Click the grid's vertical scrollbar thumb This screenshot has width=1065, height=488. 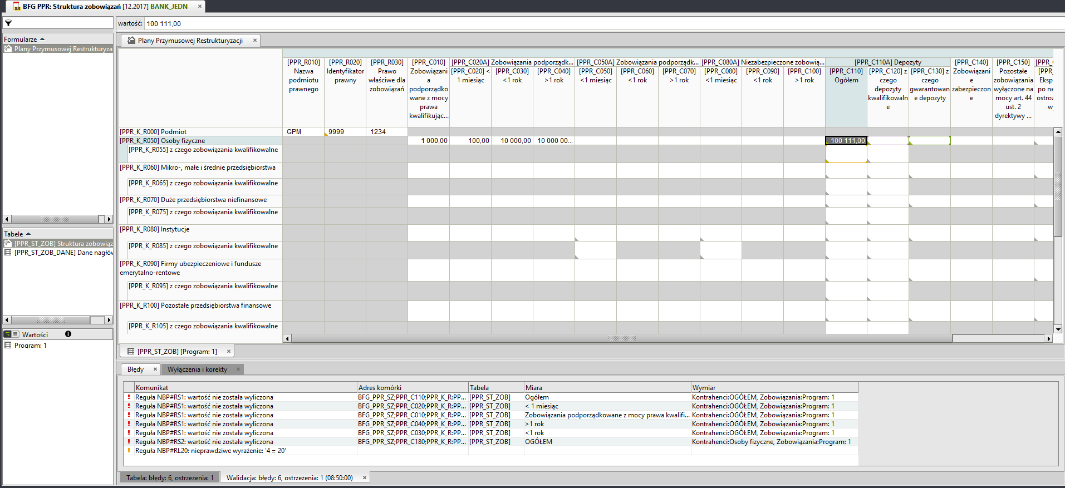pos(1058,185)
